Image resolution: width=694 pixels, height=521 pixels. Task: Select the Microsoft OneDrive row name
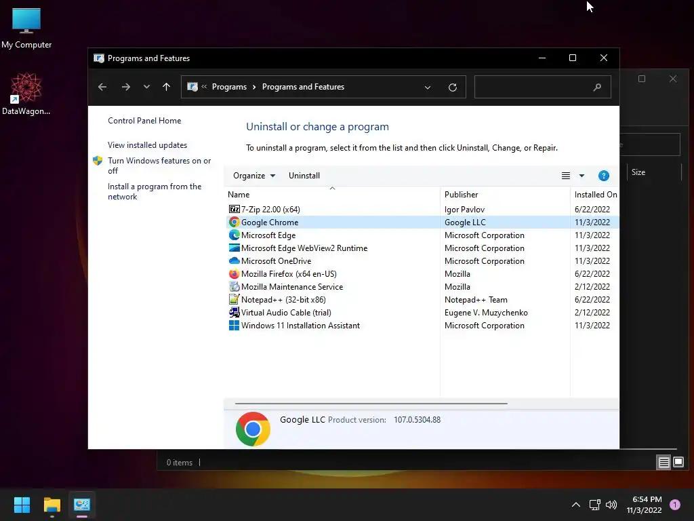click(277, 261)
